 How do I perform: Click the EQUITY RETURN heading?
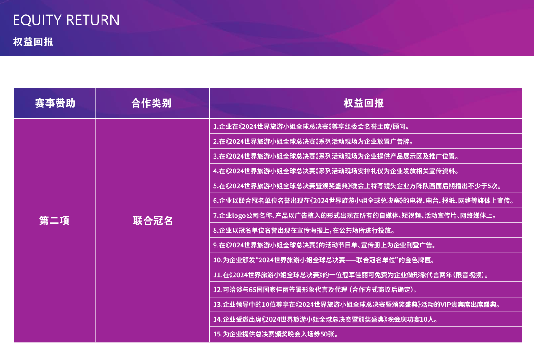tap(66, 20)
